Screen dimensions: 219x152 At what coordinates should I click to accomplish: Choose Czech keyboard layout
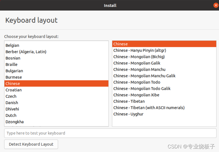(56, 96)
